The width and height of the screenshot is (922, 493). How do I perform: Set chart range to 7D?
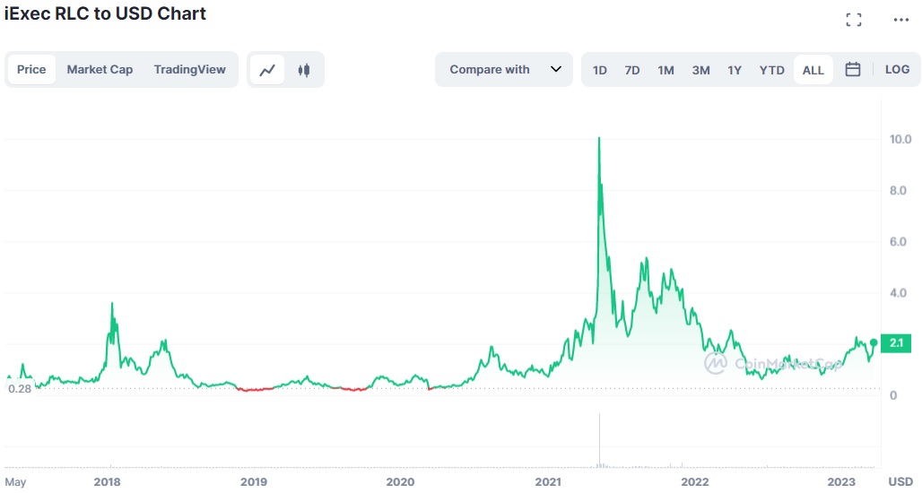[x=632, y=71]
